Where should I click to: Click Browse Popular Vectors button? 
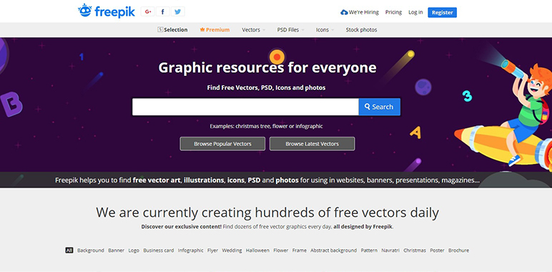[222, 144]
